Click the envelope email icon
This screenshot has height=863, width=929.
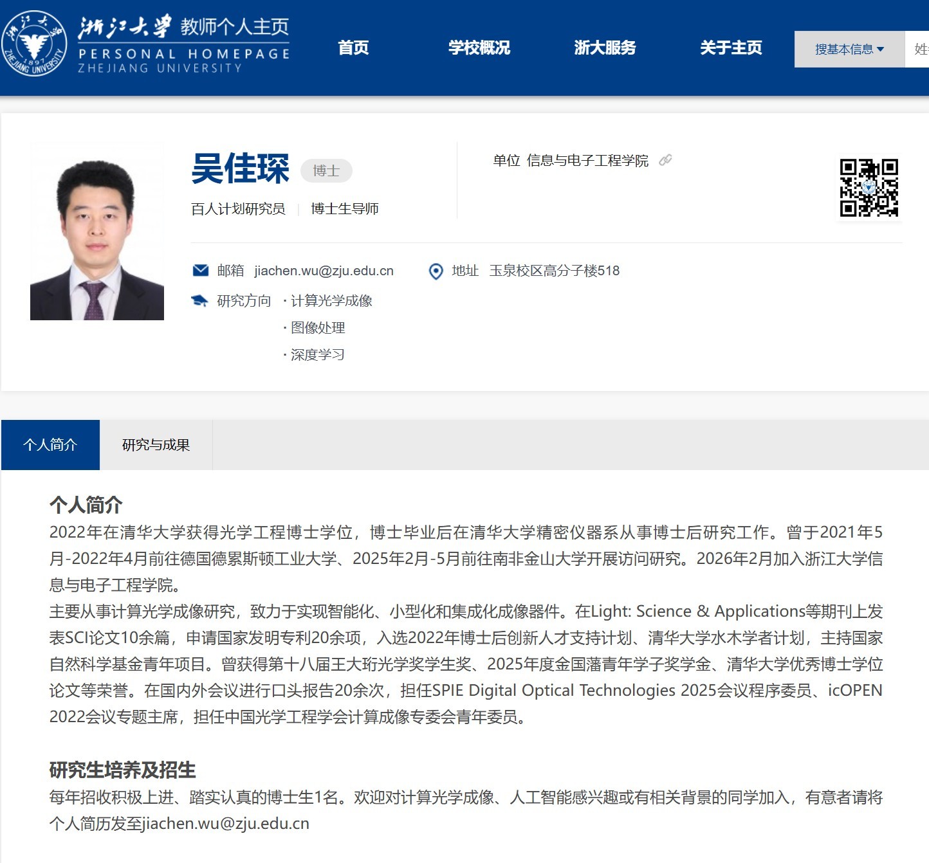(201, 271)
